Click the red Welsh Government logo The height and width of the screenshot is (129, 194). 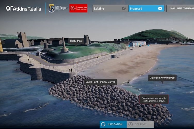(78, 8)
